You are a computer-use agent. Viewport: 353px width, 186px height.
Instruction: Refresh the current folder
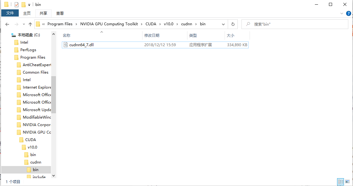pyautogui.click(x=233, y=24)
